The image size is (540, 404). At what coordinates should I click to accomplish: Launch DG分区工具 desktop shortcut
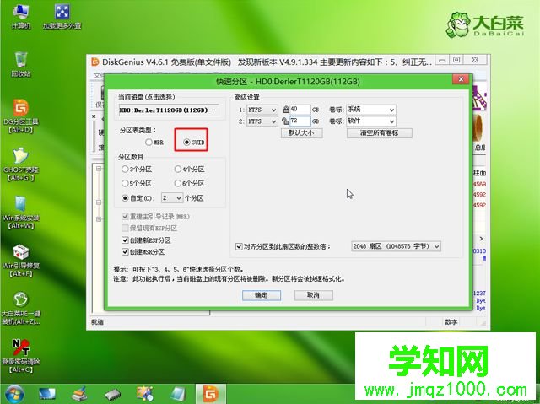tap(21, 116)
